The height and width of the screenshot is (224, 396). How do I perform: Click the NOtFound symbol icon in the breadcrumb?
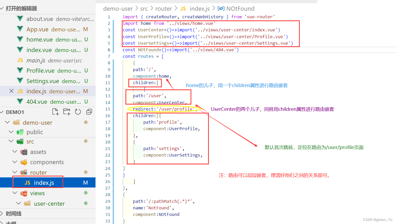tap(221, 8)
